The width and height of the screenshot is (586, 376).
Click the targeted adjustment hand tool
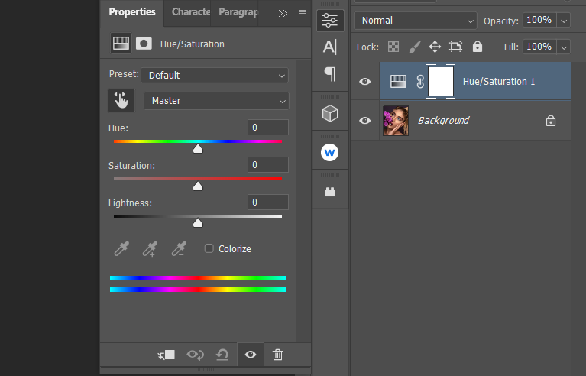point(121,100)
